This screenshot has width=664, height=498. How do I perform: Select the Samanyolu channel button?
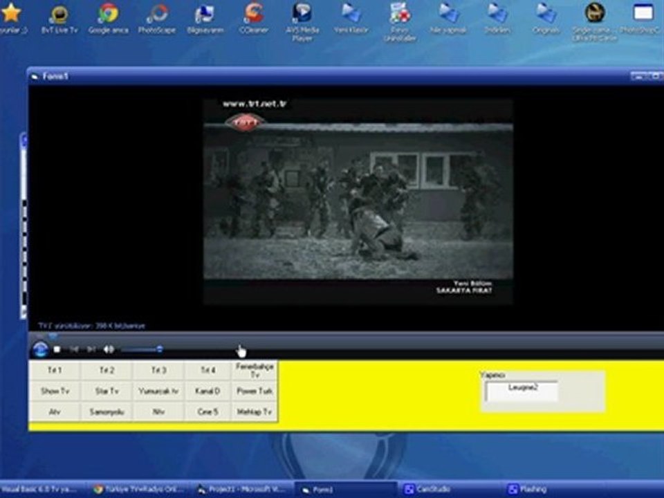(107, 411)
